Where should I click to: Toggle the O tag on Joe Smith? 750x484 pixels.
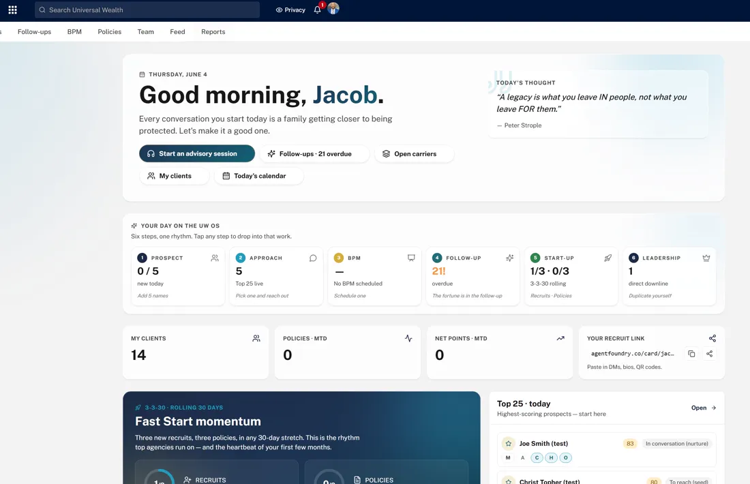[x=565, y=457]
